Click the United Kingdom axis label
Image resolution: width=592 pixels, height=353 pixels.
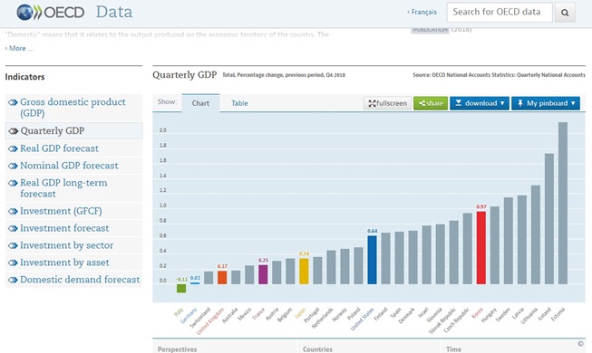(210, 321)
